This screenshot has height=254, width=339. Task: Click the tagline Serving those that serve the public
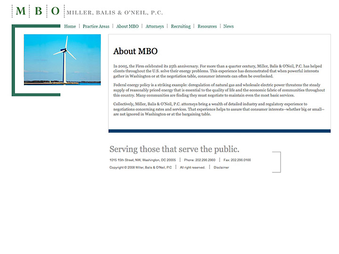tap(174, 149)
